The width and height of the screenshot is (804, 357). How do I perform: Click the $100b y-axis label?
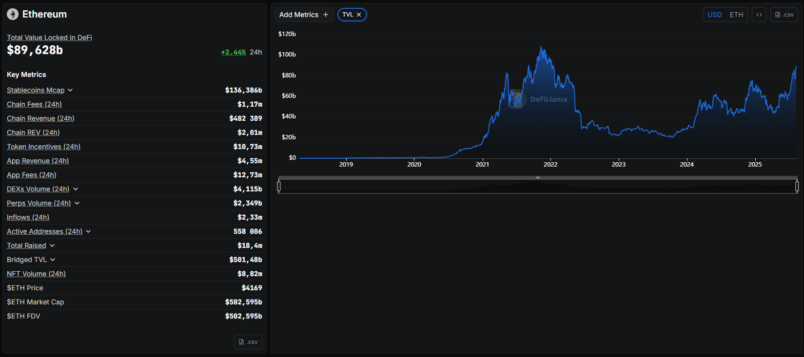(287, 55)
